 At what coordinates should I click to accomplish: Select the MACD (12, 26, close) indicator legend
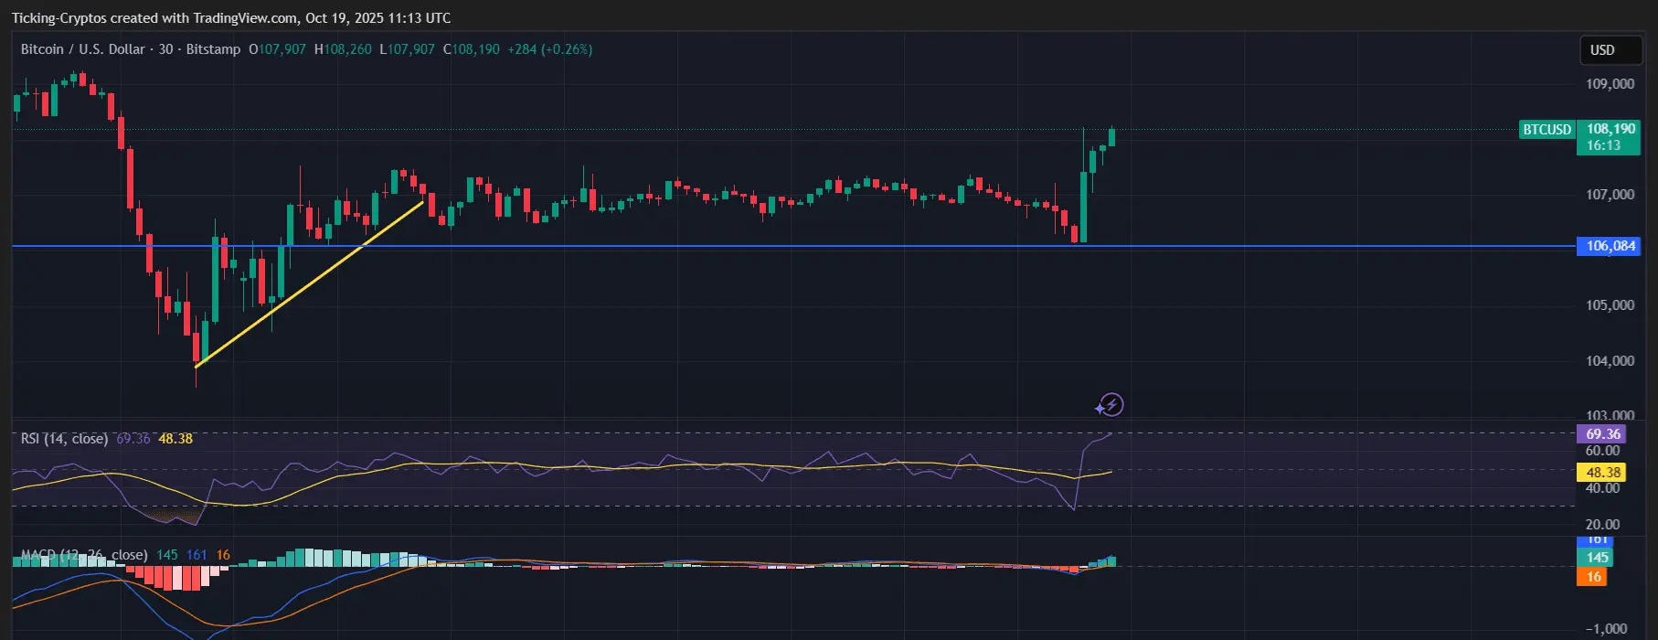pos(84,555)
